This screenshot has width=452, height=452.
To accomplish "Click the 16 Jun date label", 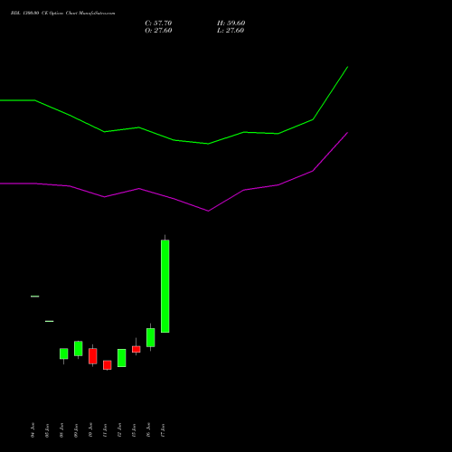I will pos(148,430).
